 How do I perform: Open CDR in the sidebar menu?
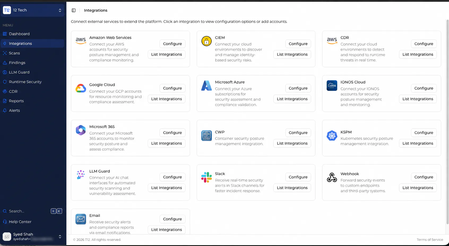pos(32,92)
